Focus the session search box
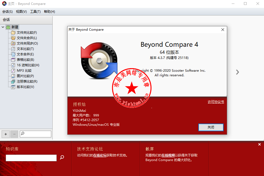The image size is (264, 176). coord(36,134)
